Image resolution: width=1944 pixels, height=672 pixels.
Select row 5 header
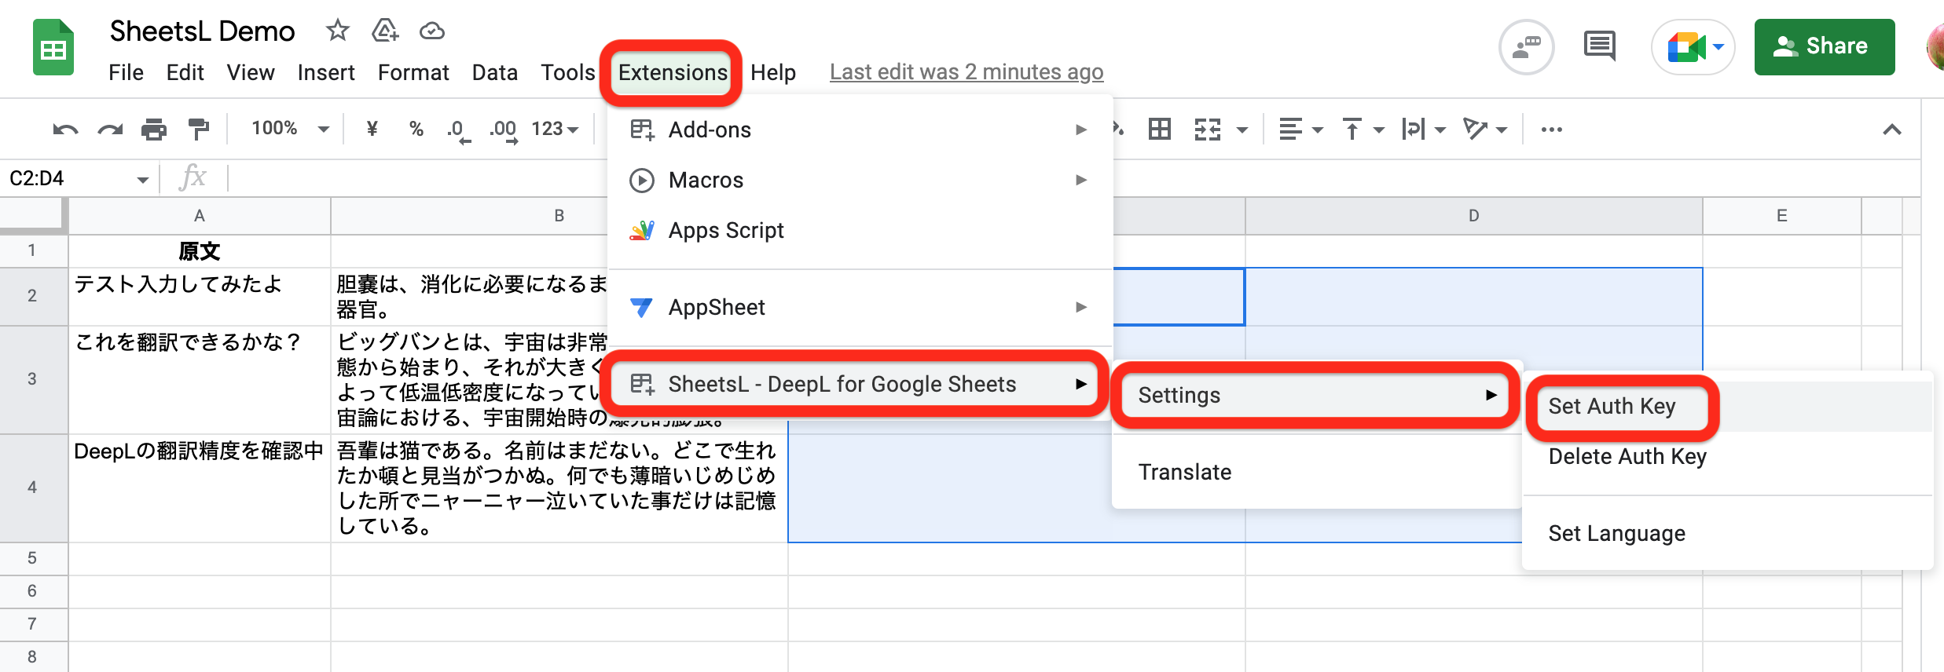coord(33,558)
